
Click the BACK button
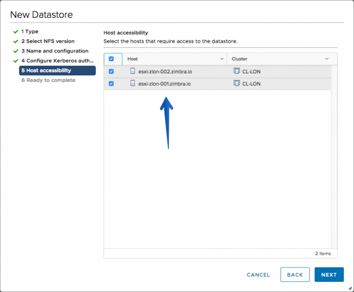coord(295,275)
